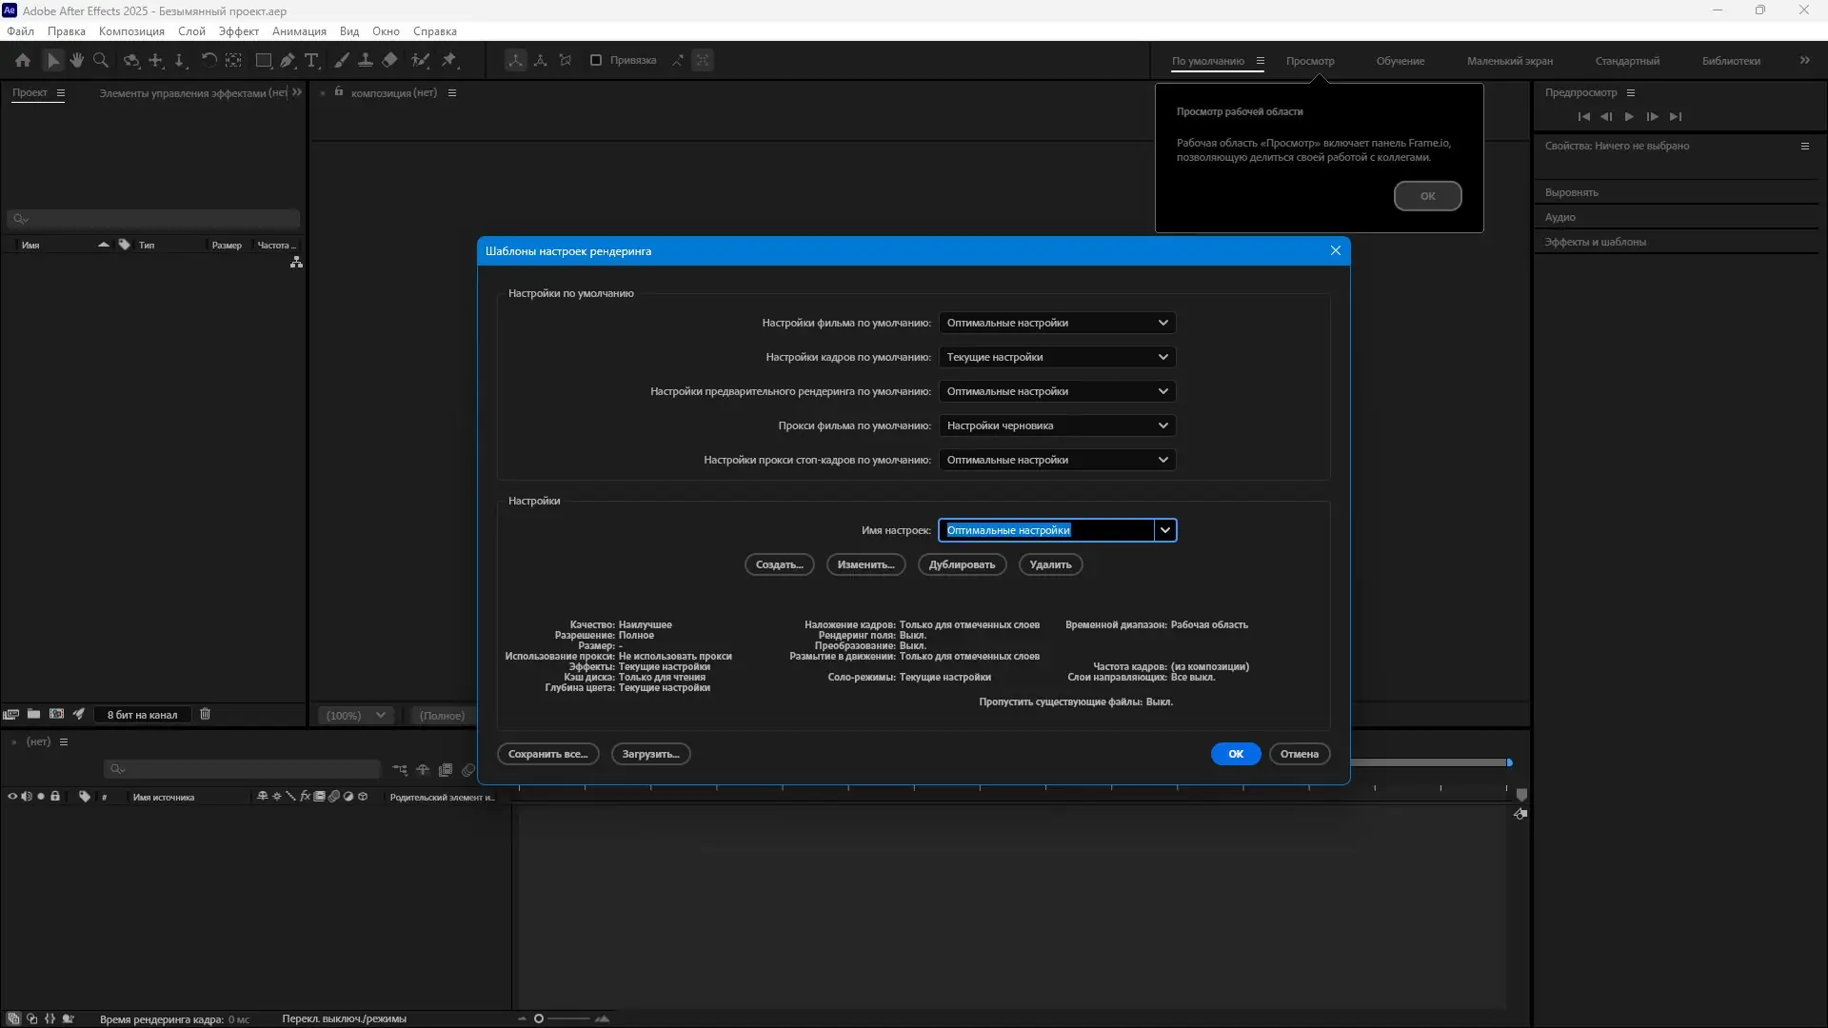The width and height of the screenshot is (1828, 1028).
Task: Open the Имя настроек dropdown arrow
Action: point(1164,530)
